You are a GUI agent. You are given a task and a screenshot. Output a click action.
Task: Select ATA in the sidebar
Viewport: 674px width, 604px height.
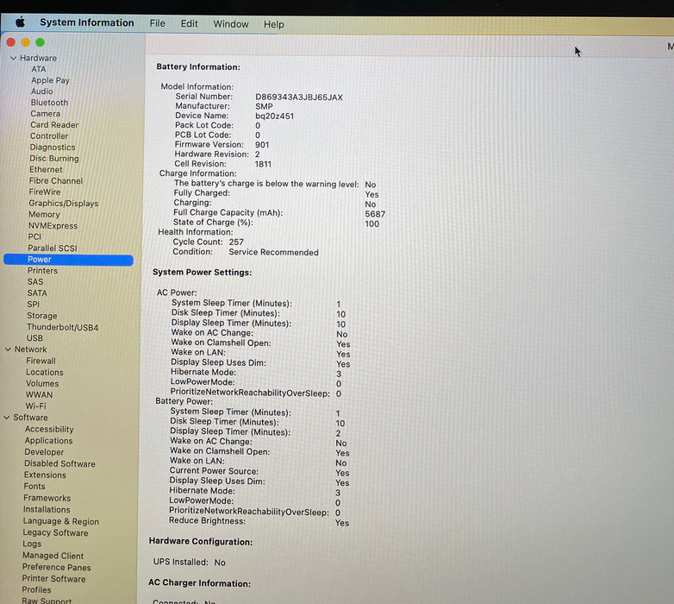point(38,69)
